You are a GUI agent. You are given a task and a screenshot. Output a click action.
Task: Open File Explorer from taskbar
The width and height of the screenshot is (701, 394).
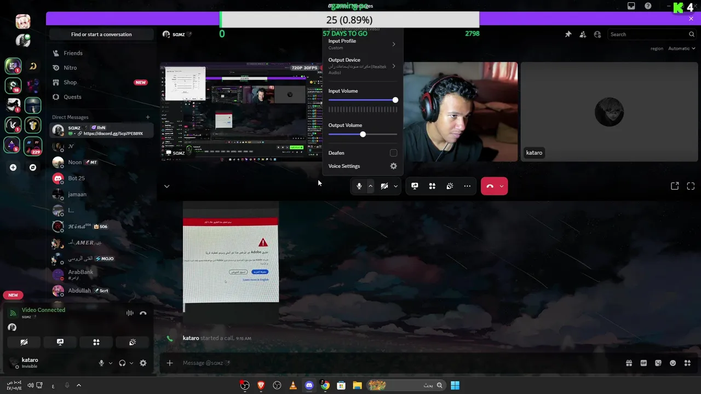[x=357, y=385]
